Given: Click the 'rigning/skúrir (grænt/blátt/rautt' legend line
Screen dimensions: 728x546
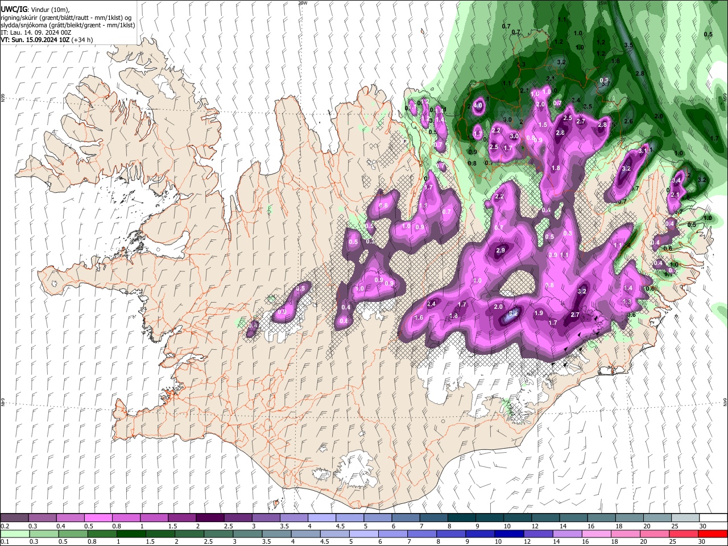Looking at the screenshot, I should 67,18.
